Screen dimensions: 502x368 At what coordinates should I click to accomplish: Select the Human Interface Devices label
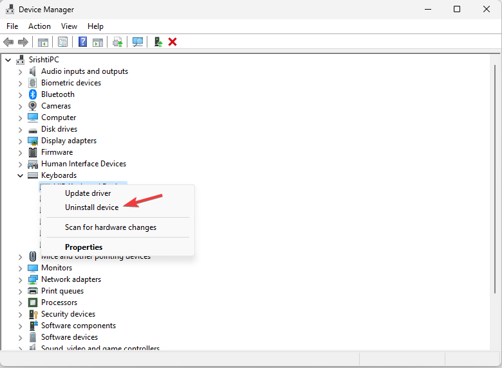tap(84, 164)
